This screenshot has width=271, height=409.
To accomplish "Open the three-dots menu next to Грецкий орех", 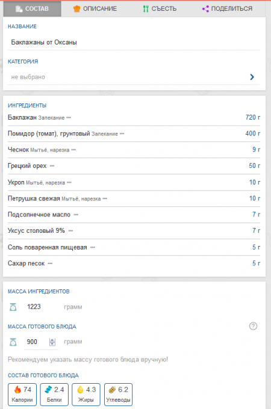I will click(52, 166).
